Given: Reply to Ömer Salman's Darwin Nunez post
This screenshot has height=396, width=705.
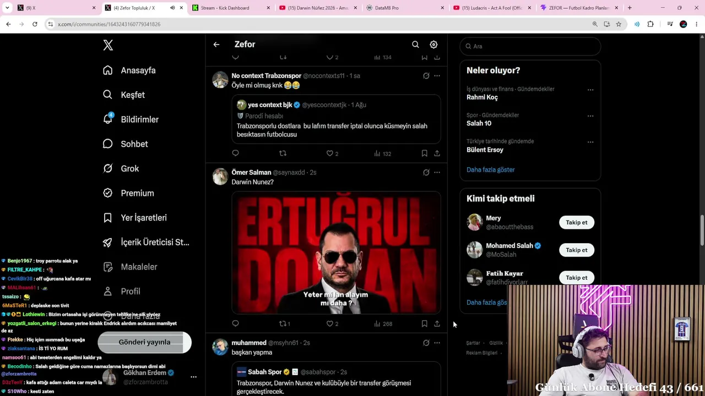Looking at the screenshot, I should click(235, 324).
